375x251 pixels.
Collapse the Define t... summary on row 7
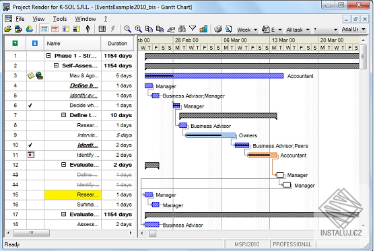point(63,115)
